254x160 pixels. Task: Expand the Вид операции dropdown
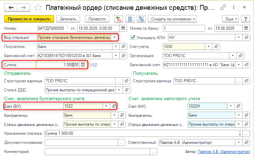(x=114, y=37)
